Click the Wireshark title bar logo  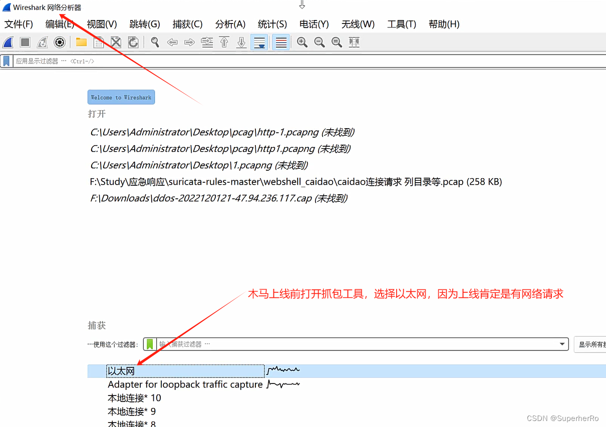click(x=7, y=8)
